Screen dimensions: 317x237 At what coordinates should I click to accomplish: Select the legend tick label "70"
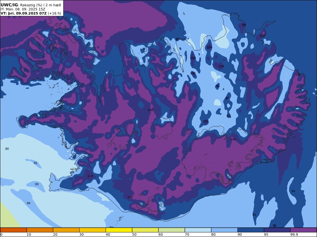pyautogui.click(x=187, y=234)
